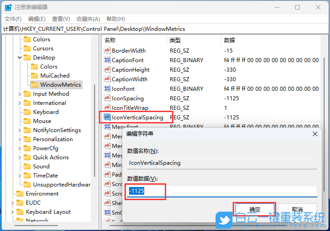Expand the TimeDate node
Viewport: 330px width, 231px height.
click(19, 176)
